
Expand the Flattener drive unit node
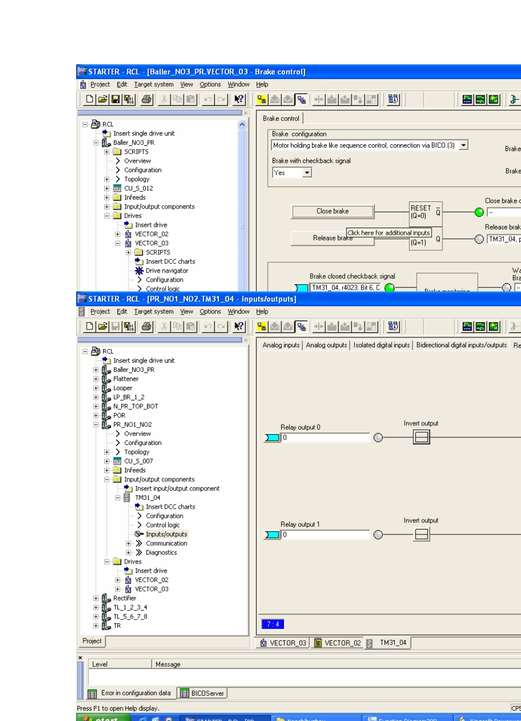click(97, 379)
